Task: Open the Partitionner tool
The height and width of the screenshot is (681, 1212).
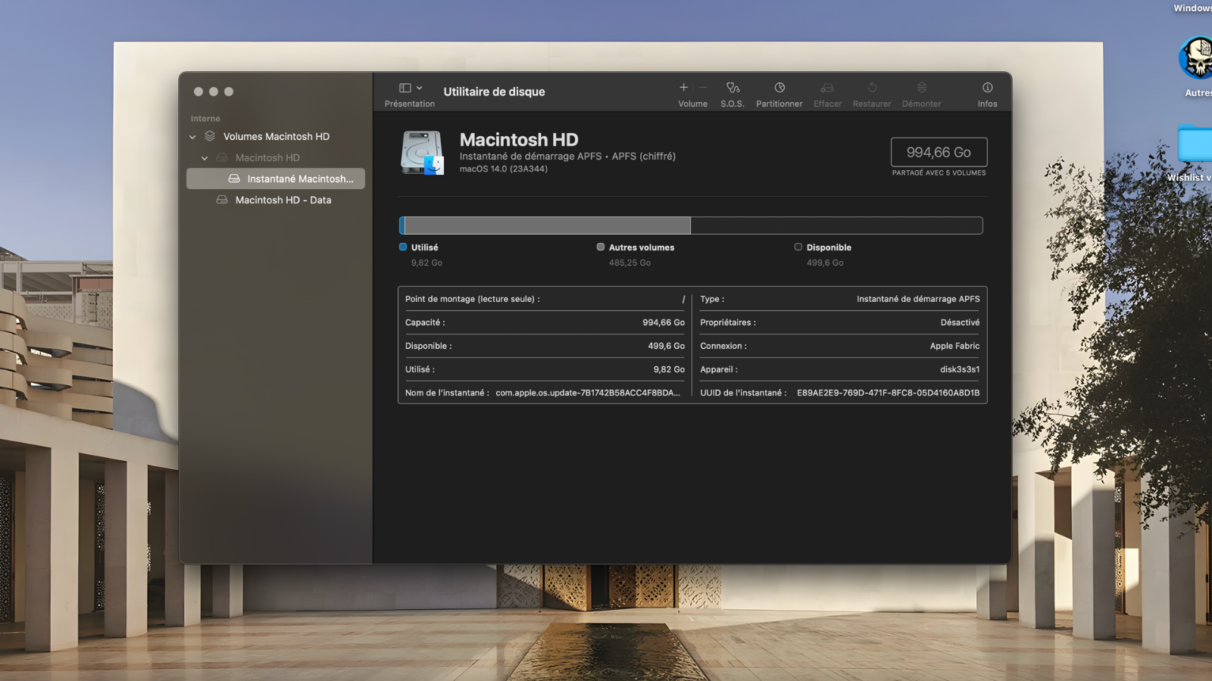Action: tap(779, 92)
